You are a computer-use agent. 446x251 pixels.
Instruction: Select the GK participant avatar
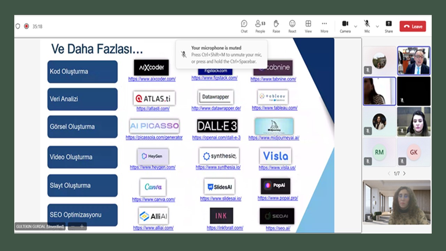coord(414,152)
